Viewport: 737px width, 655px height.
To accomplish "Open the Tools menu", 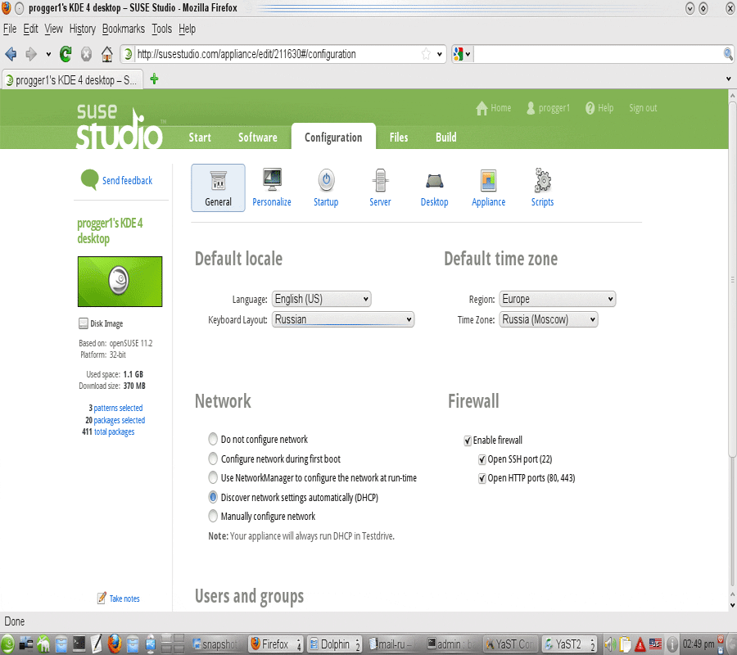I will [x=161, y=29].
